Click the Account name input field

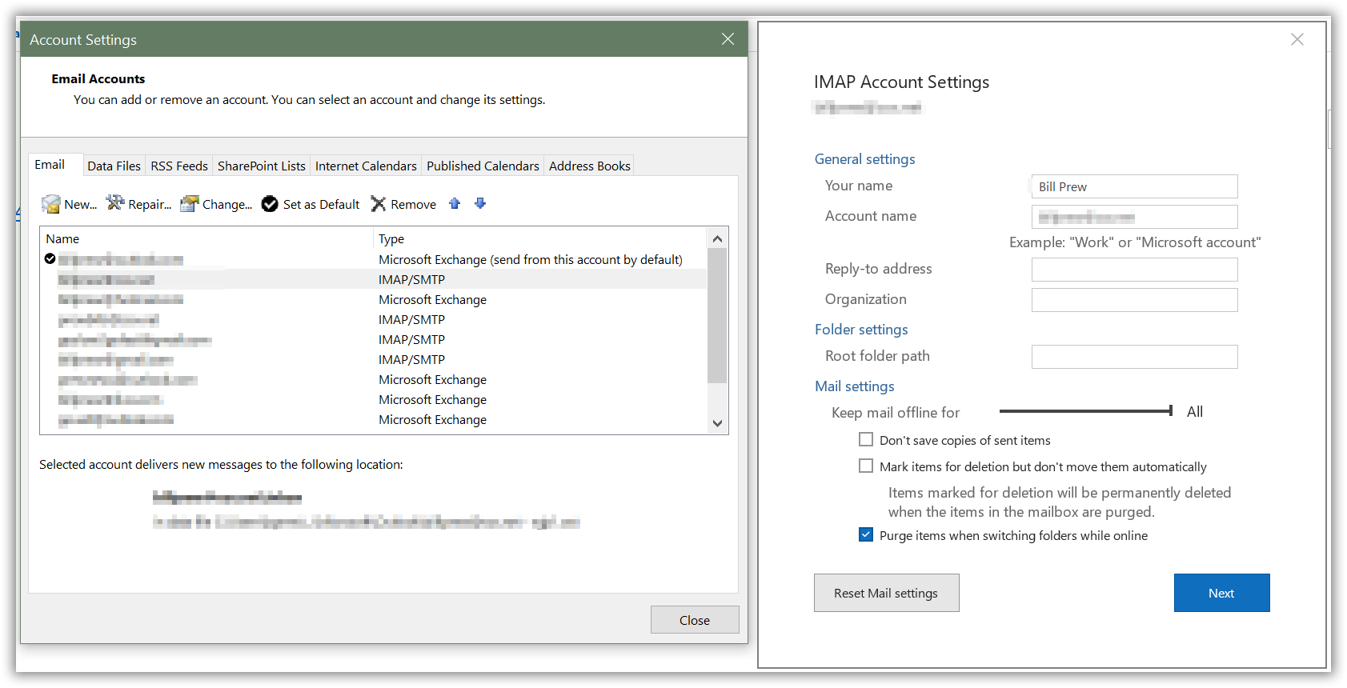pyautogui.click(x=1134, y=217)
